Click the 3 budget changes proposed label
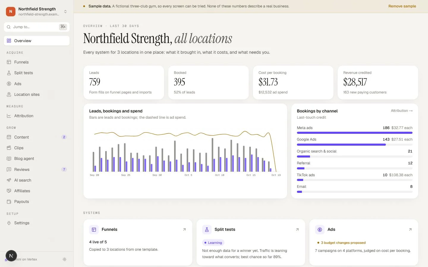This screenshot has height=267, width=428. [x=341, y=243]
